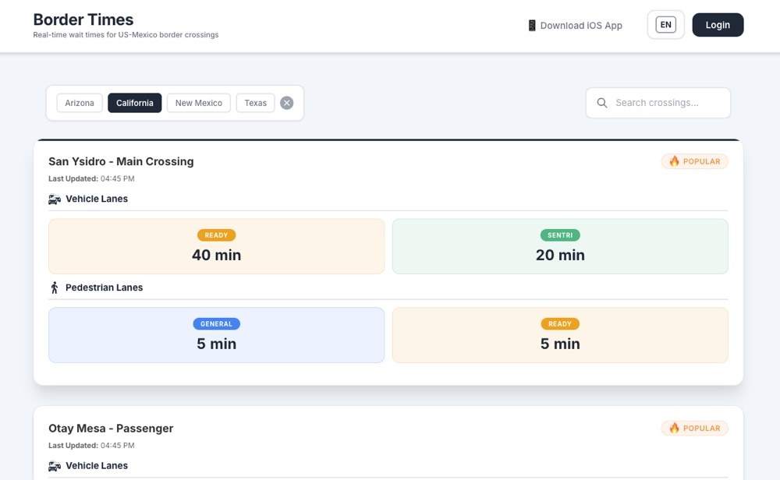Open the EN language selector
The width and height of the screenshot is (780, 480).
(665, 24)
